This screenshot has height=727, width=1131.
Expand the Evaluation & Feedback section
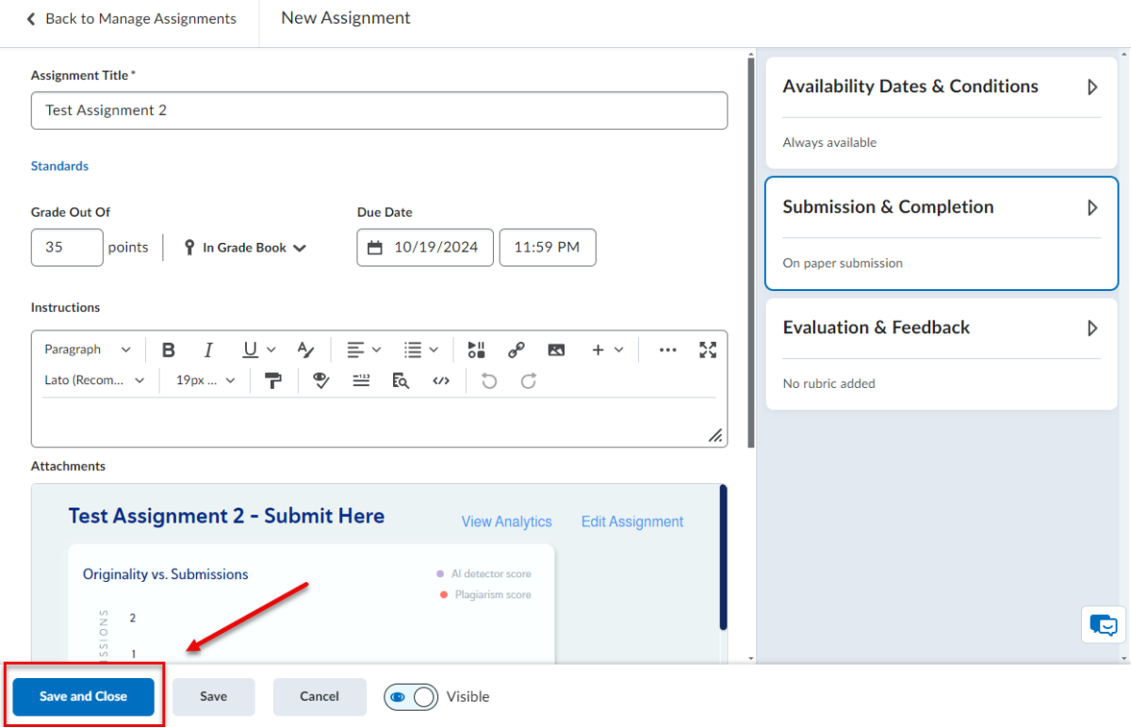(x=941, y=328)
